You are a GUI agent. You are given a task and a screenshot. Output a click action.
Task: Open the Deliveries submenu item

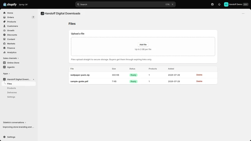pyautogui.click(x=12, y=92)
